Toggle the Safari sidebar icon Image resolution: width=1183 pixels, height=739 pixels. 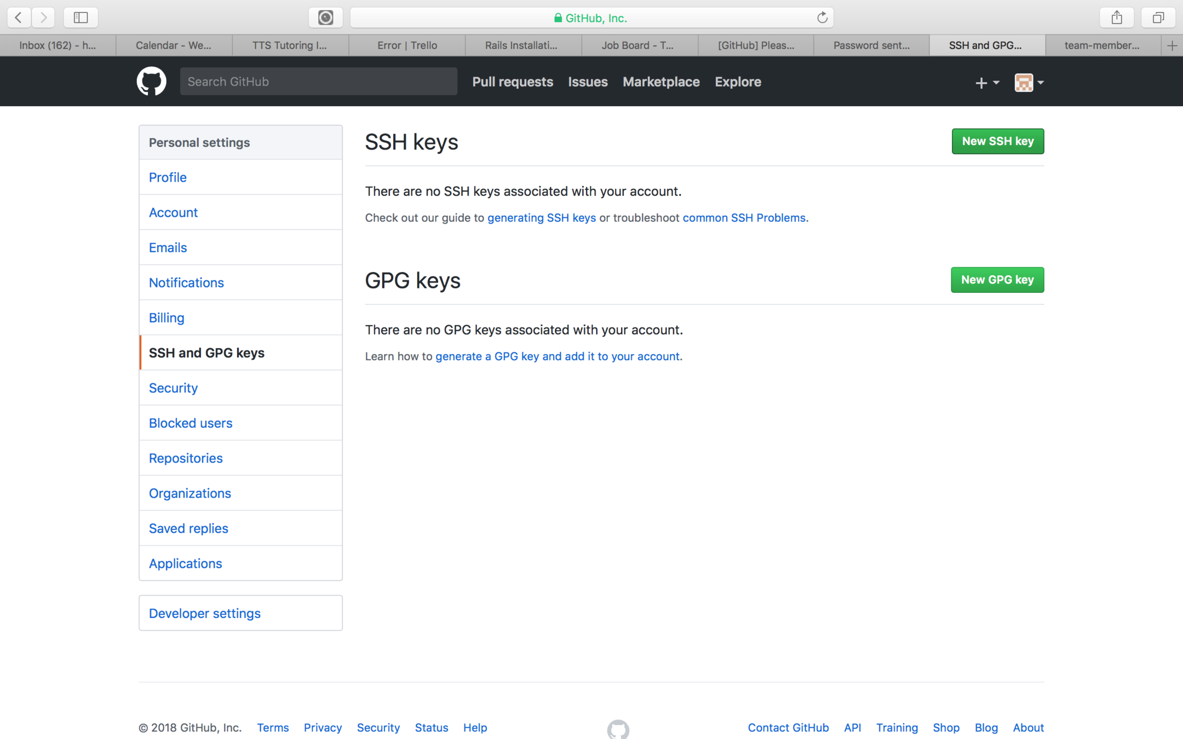tap(81, 18)
